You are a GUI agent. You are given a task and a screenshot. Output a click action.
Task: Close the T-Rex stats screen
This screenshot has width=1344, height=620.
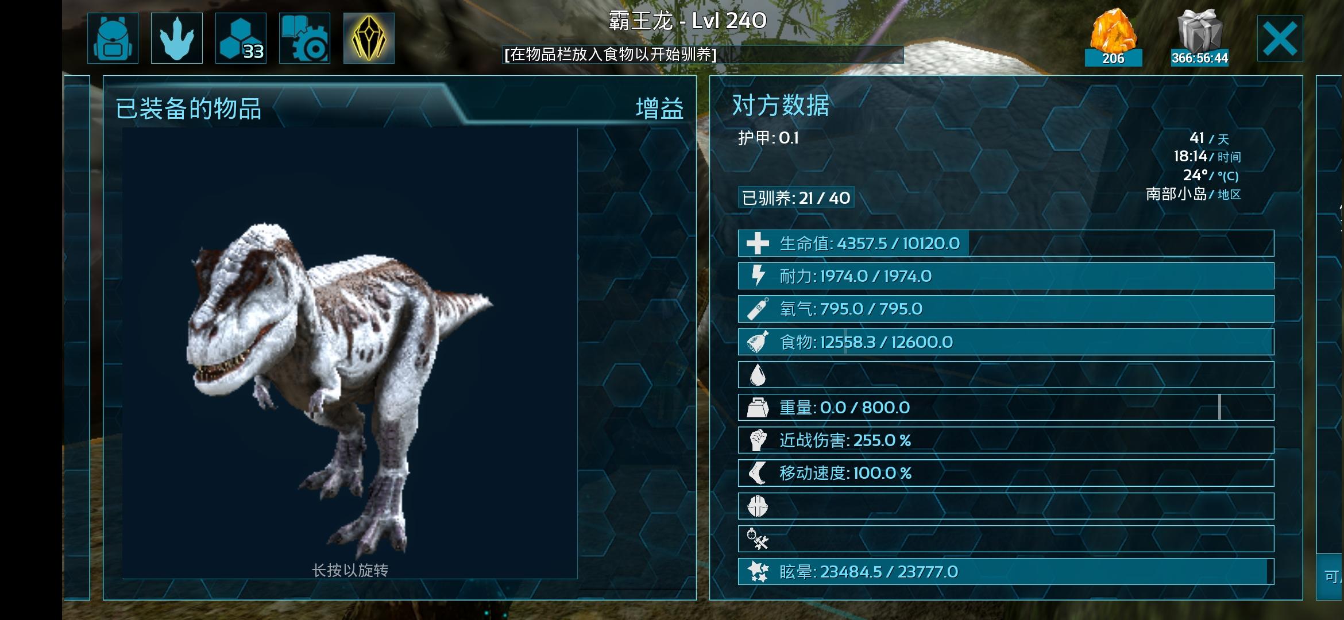[1280, 38]
